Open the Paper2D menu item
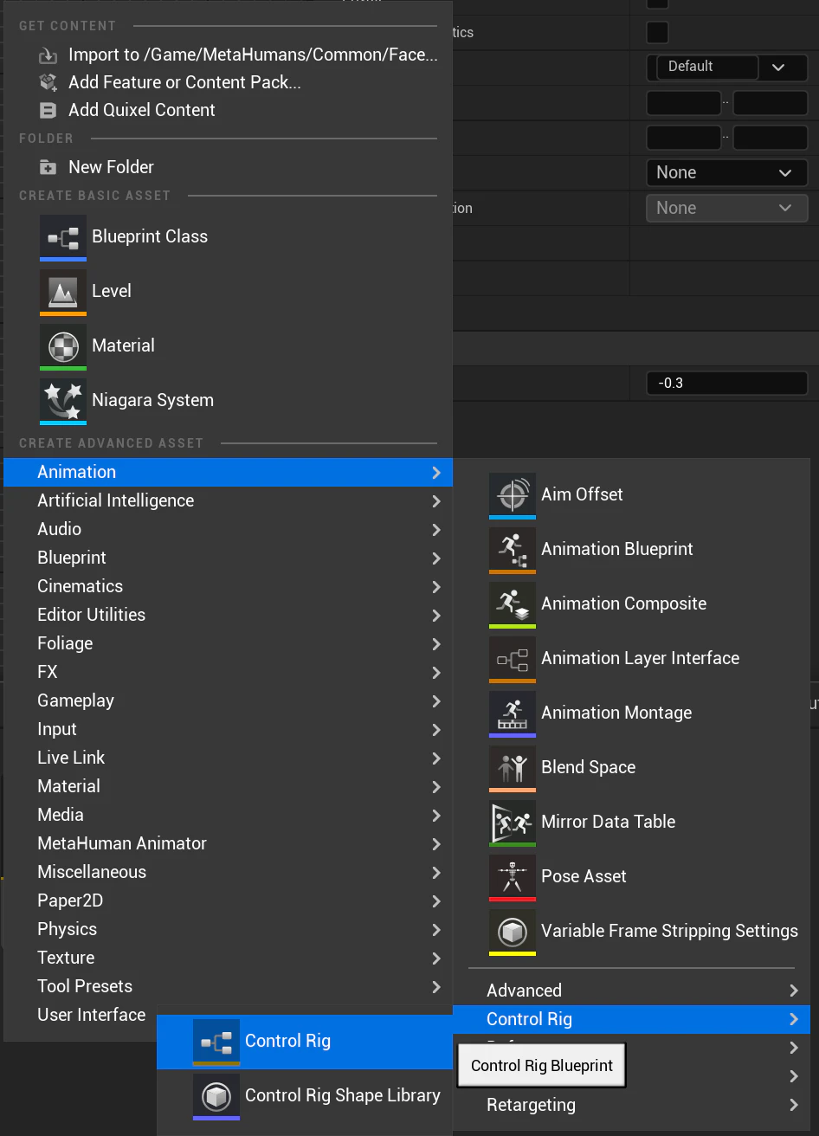 (x=229, y=901)
